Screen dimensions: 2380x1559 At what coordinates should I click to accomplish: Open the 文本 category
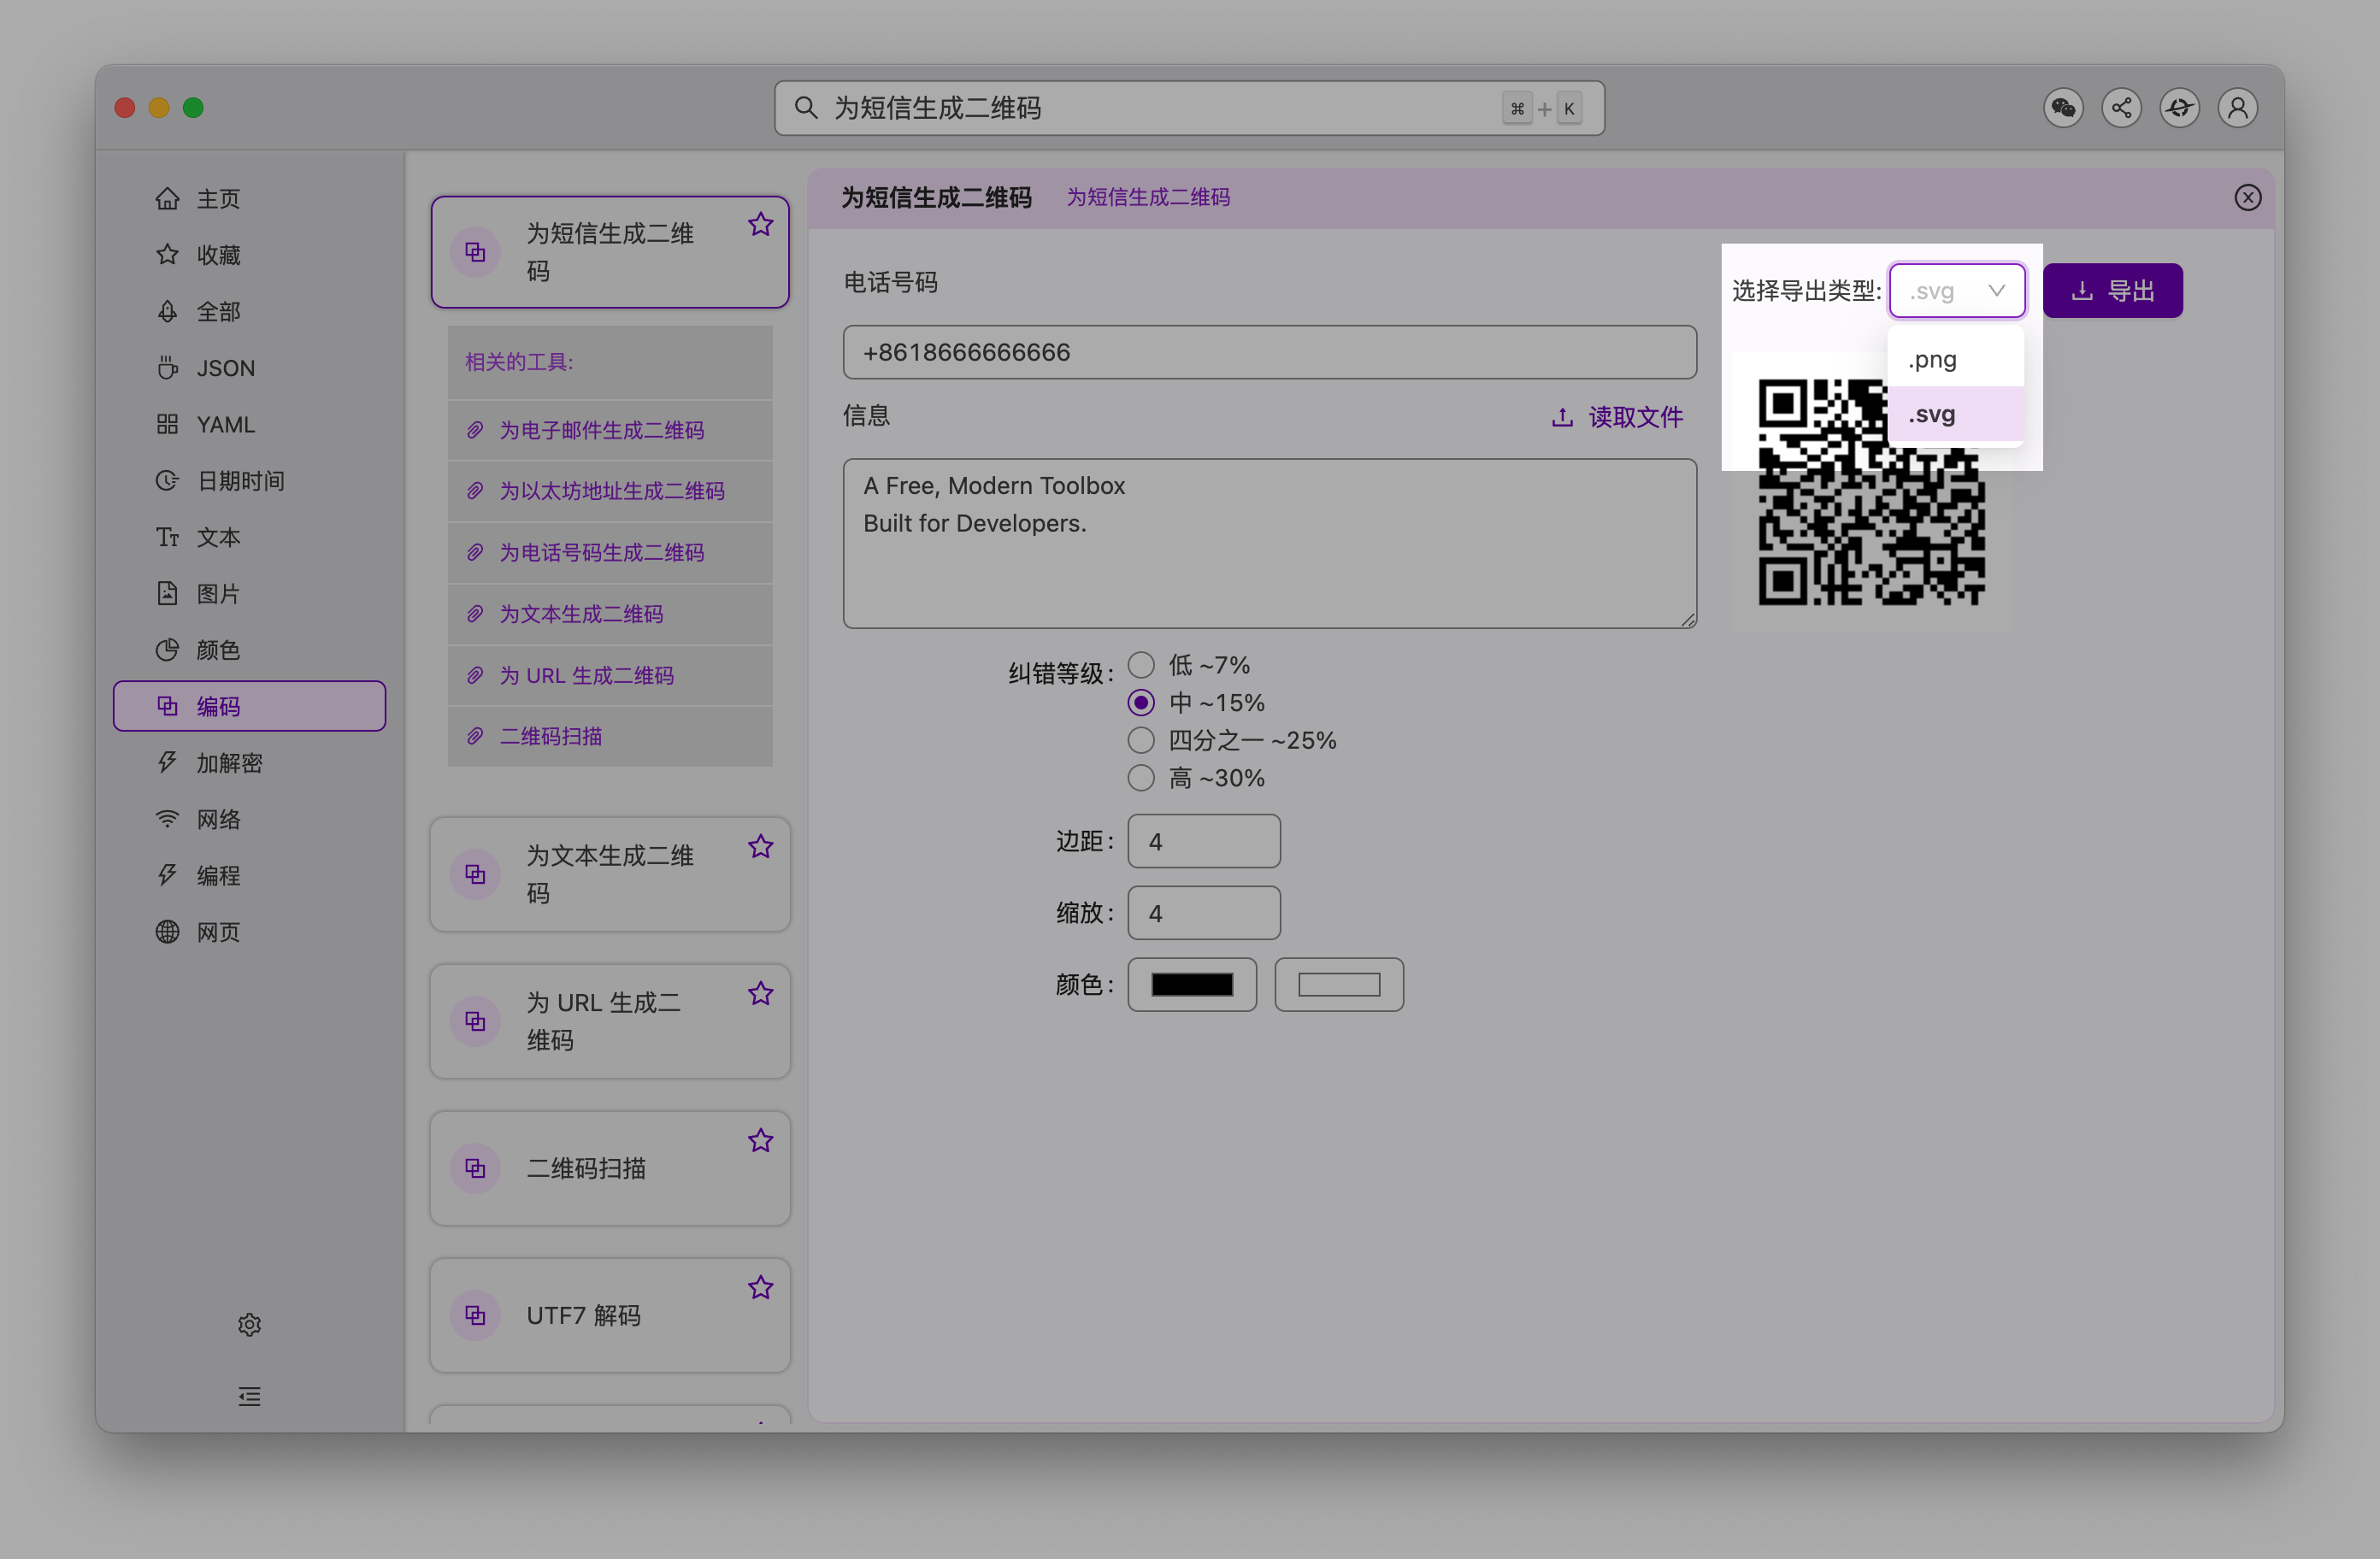(x=249, y=538)
